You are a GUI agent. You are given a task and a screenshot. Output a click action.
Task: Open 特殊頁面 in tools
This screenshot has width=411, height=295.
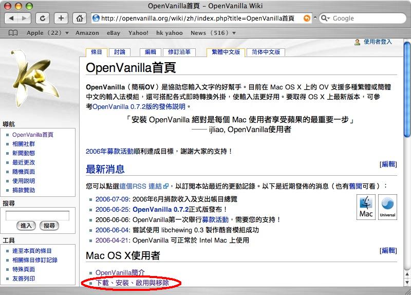(24, 269)
